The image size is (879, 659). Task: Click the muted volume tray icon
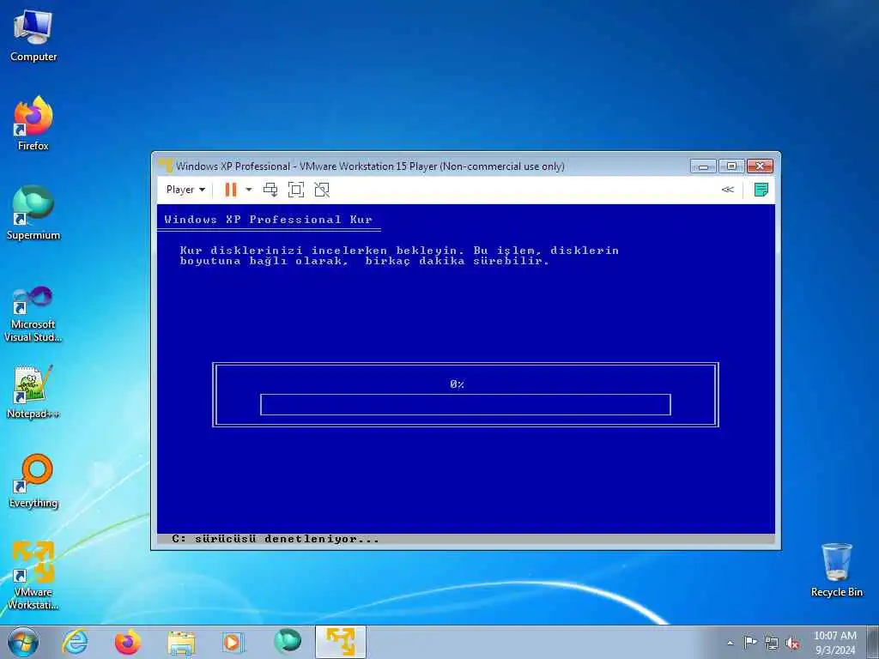click(792, 643)
